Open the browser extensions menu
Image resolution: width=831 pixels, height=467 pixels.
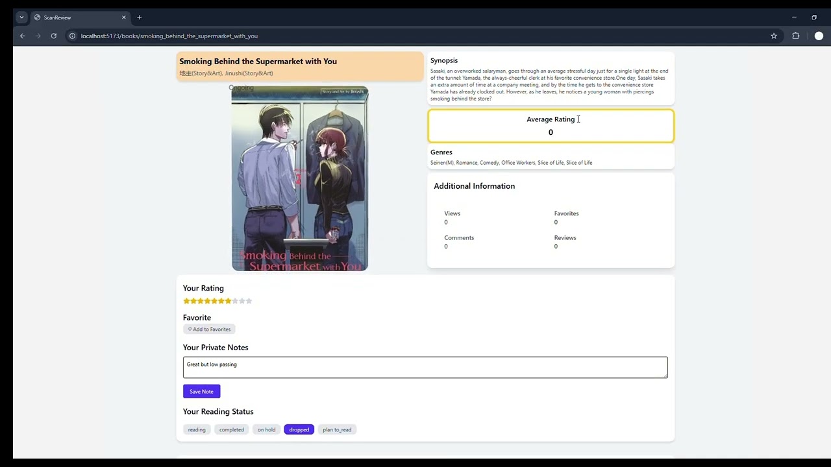point(796,36)
